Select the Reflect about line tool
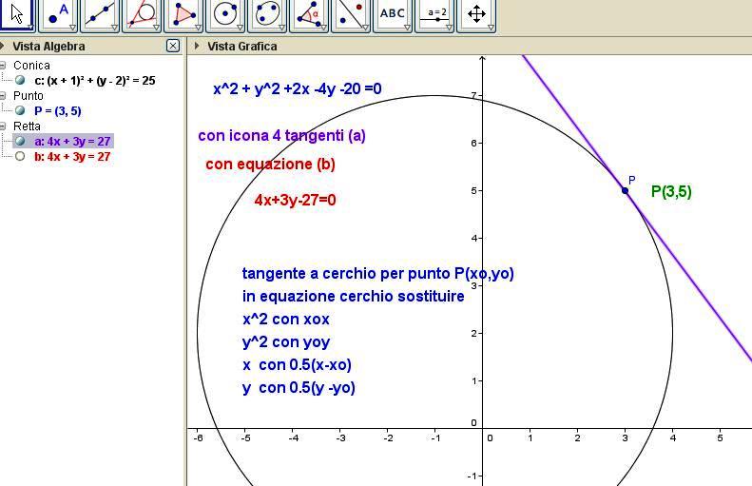This screenshot has height=486, width=752. point(351,14)
